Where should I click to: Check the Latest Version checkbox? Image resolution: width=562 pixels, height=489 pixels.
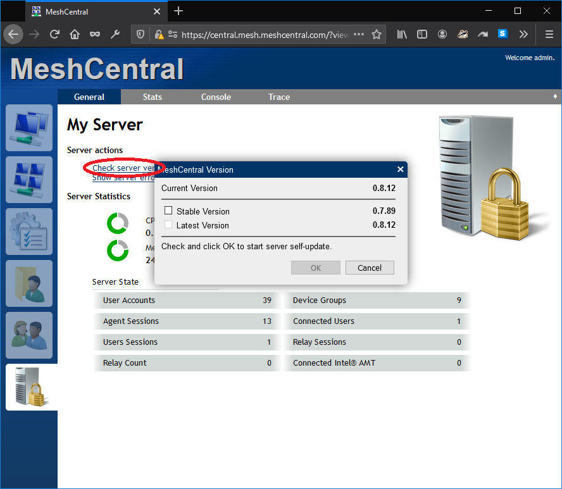pyautogui.click(x=168, y=225)
